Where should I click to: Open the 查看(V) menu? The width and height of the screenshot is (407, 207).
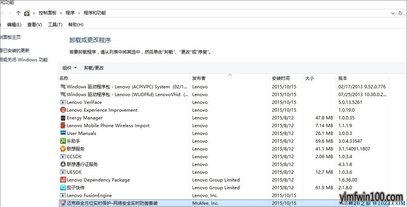[35, 25]
